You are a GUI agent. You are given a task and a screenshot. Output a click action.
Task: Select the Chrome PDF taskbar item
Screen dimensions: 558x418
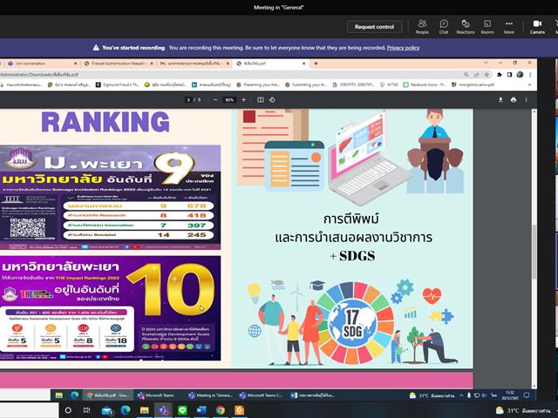108,394
